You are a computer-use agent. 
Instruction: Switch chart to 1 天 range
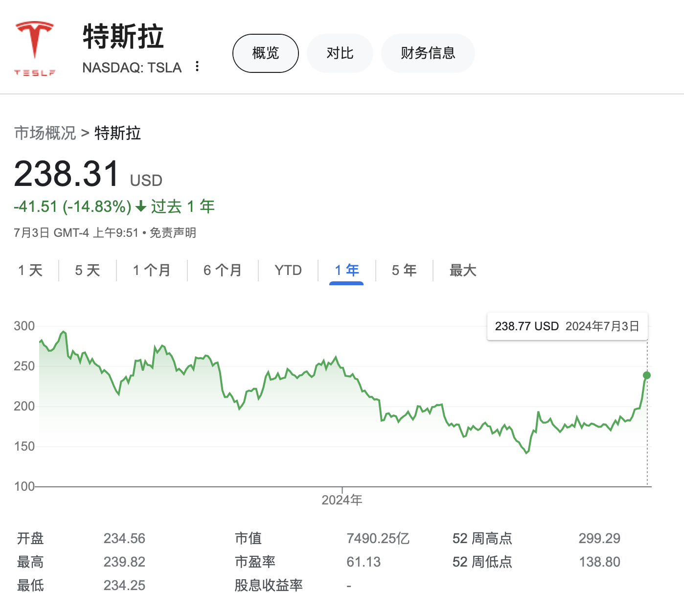tap(30, 271)
